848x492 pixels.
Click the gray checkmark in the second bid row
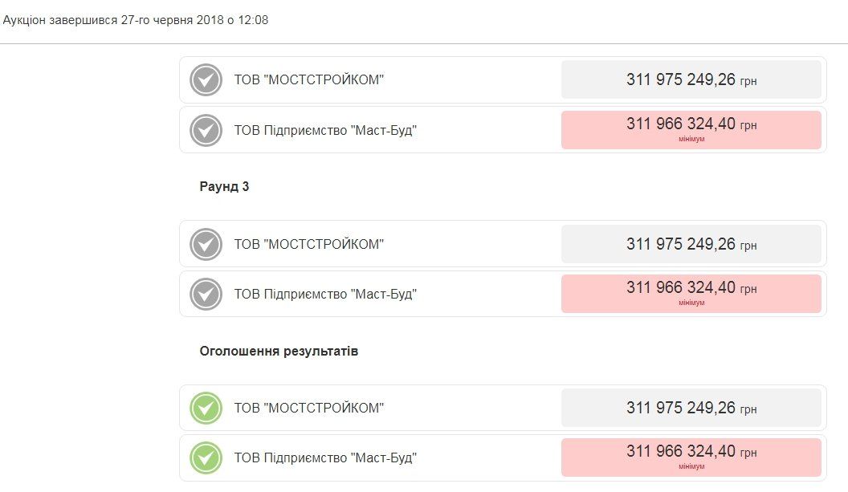tap(206, 129)
